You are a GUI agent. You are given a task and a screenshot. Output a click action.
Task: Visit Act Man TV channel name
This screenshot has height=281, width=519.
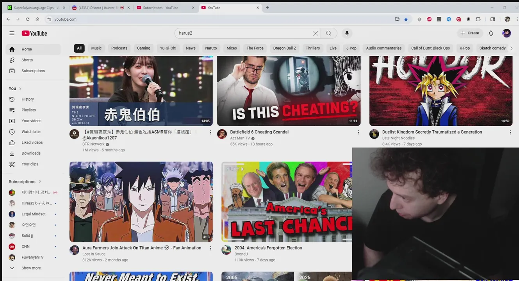tap(240, 139)
